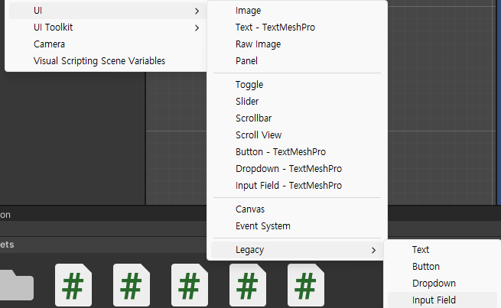The width and height of the screenshot is (501, 308).
Task: Open the Legacy submenu
Action: coord(297,250)
